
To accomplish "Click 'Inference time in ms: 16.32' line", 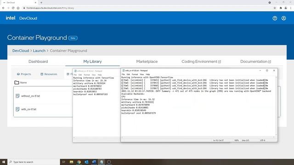I will coord(138,99).
